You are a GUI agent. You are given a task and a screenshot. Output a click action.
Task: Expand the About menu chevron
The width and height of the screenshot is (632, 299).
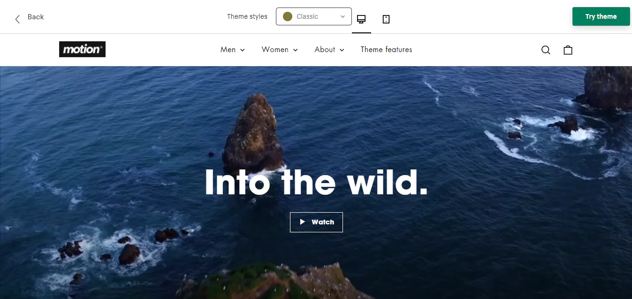click(342, 50)
